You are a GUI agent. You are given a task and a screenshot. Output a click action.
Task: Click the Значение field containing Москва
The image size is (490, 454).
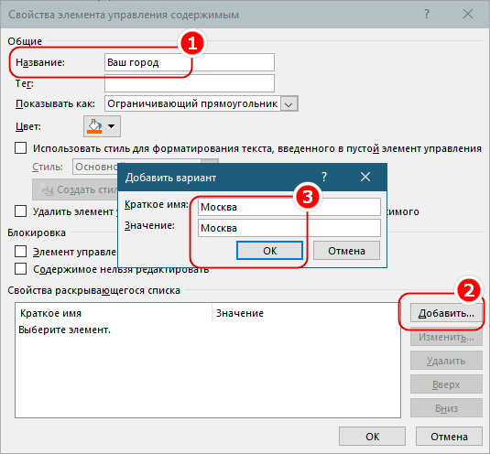click(x=289, y=228)
